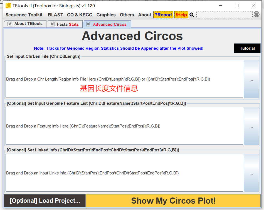Screen dimensions: 264x210
Task: Open the Tutorial button
Action: (247, 48)
